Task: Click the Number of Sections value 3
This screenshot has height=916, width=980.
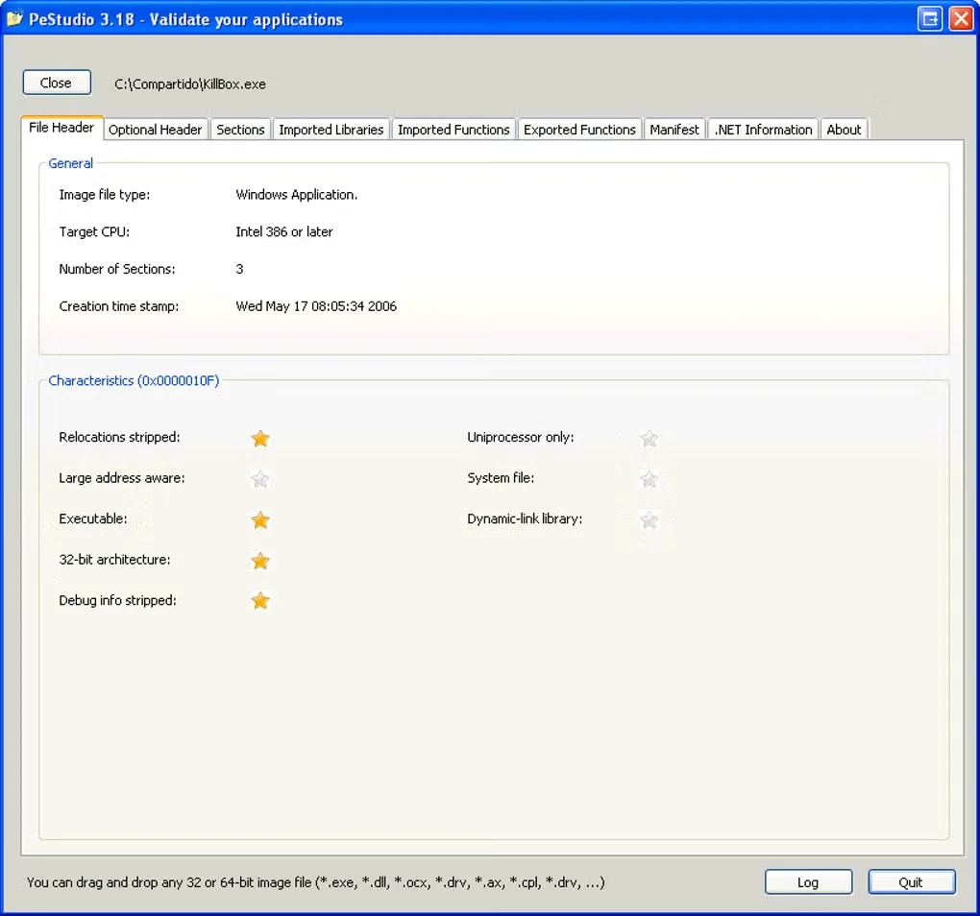Action: (239, 269)
